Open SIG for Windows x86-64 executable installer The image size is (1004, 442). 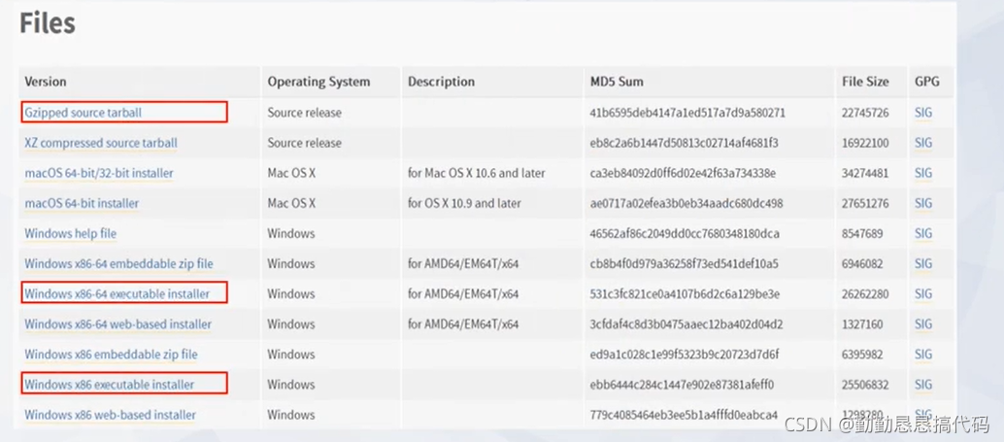point(923,294)
